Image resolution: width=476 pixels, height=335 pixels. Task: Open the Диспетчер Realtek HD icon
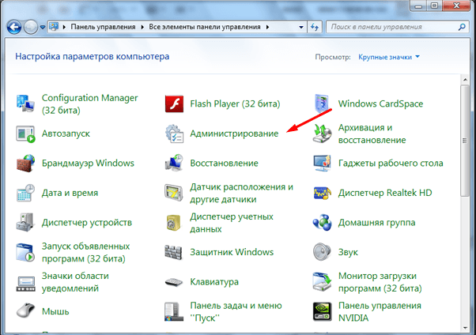click(322, 193)
